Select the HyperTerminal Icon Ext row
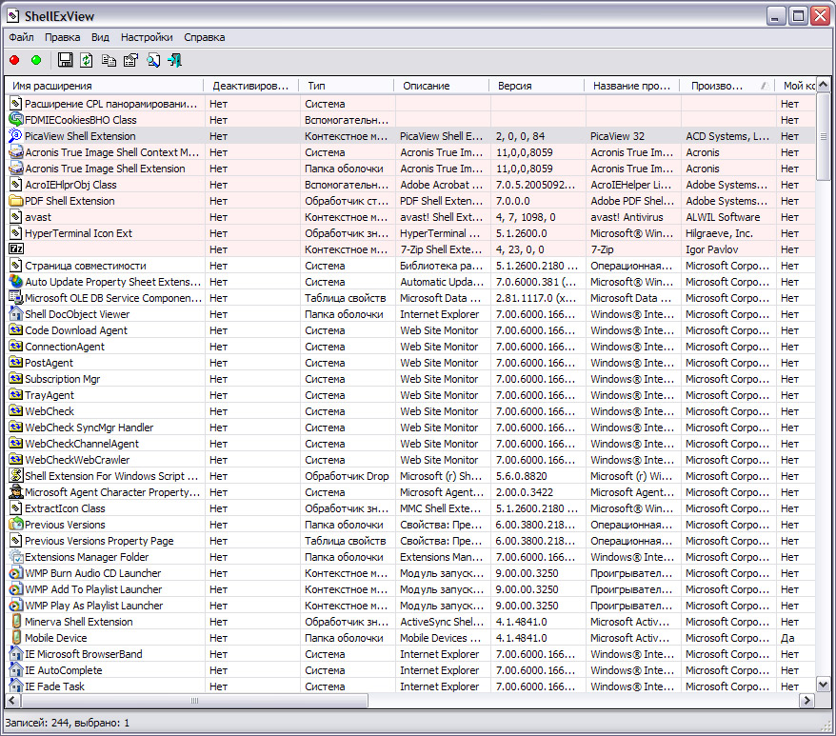This screenshot has width=836, height=736. (x=409, y=233)
